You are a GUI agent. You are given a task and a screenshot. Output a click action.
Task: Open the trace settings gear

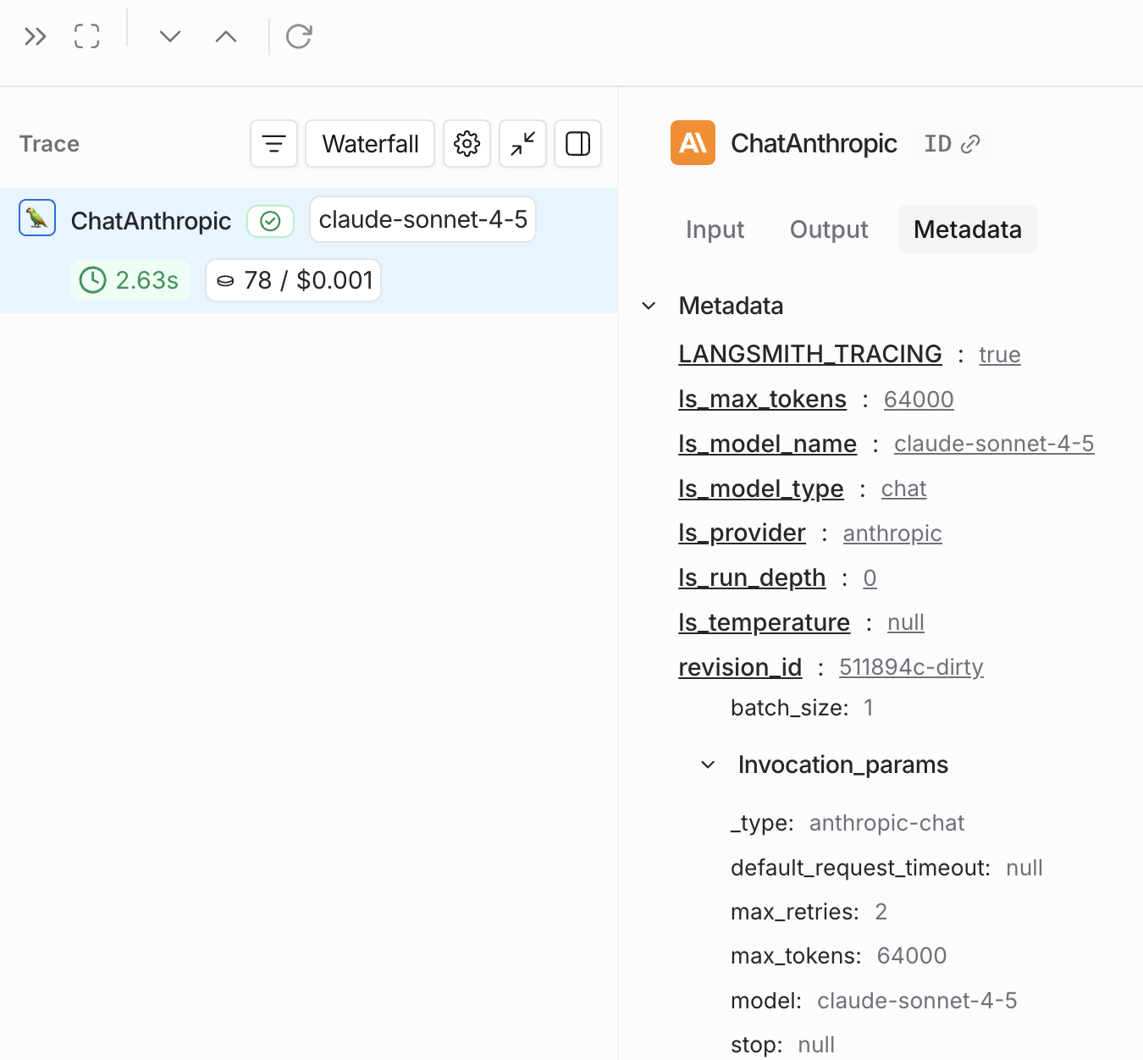tap(467, 144)
